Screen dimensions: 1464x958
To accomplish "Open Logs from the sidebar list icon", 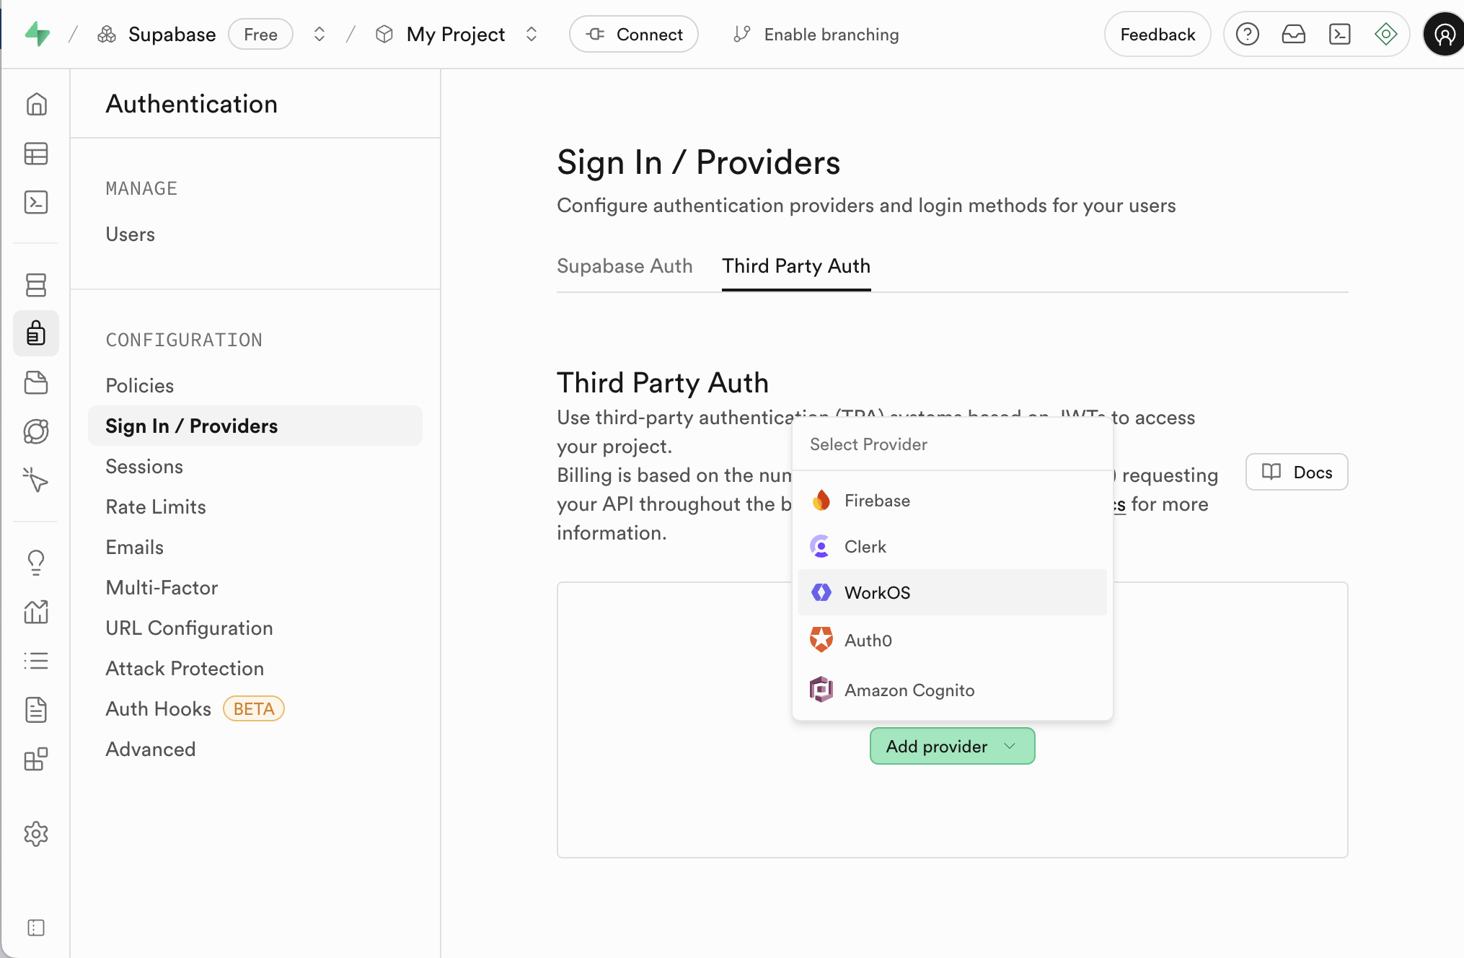I will [x=36, y=661].
